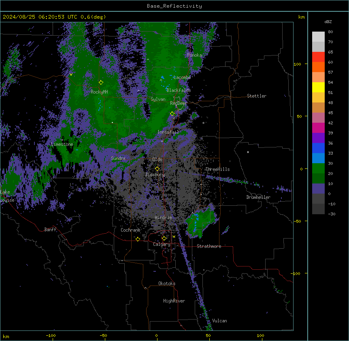The height and width of the screenshot is (341, 349).
Task: Select the red 60-65 dBZ legend swatch
Action: click(318, 57)
